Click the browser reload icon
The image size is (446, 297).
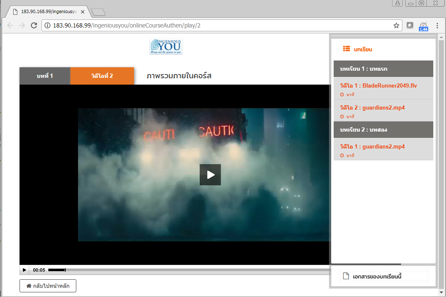(x=34, y=25)
